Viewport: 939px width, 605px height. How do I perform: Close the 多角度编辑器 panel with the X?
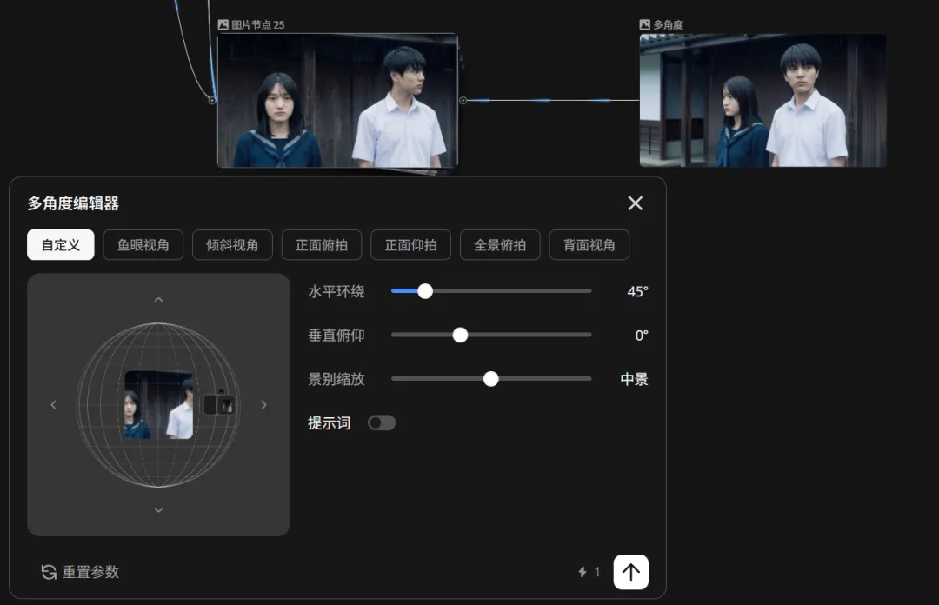[x=635, y=203]
